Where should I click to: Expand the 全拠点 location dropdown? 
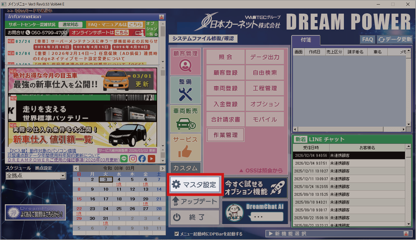coord(63,176)
